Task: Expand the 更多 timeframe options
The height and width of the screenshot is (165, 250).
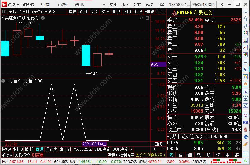Action: pyautogui.click(x=49, y=12)
